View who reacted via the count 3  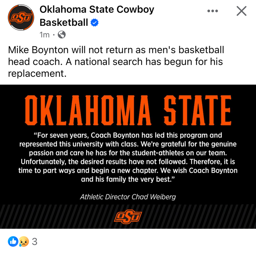tap(34, 242)
